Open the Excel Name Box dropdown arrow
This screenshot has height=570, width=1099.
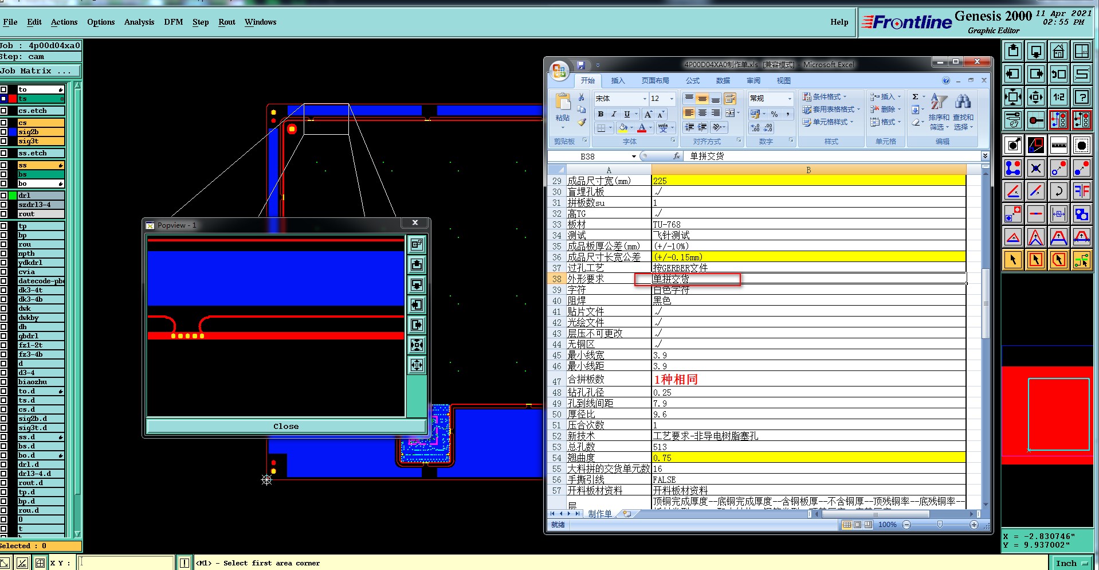pyautogui.click(x=634, y=157)
